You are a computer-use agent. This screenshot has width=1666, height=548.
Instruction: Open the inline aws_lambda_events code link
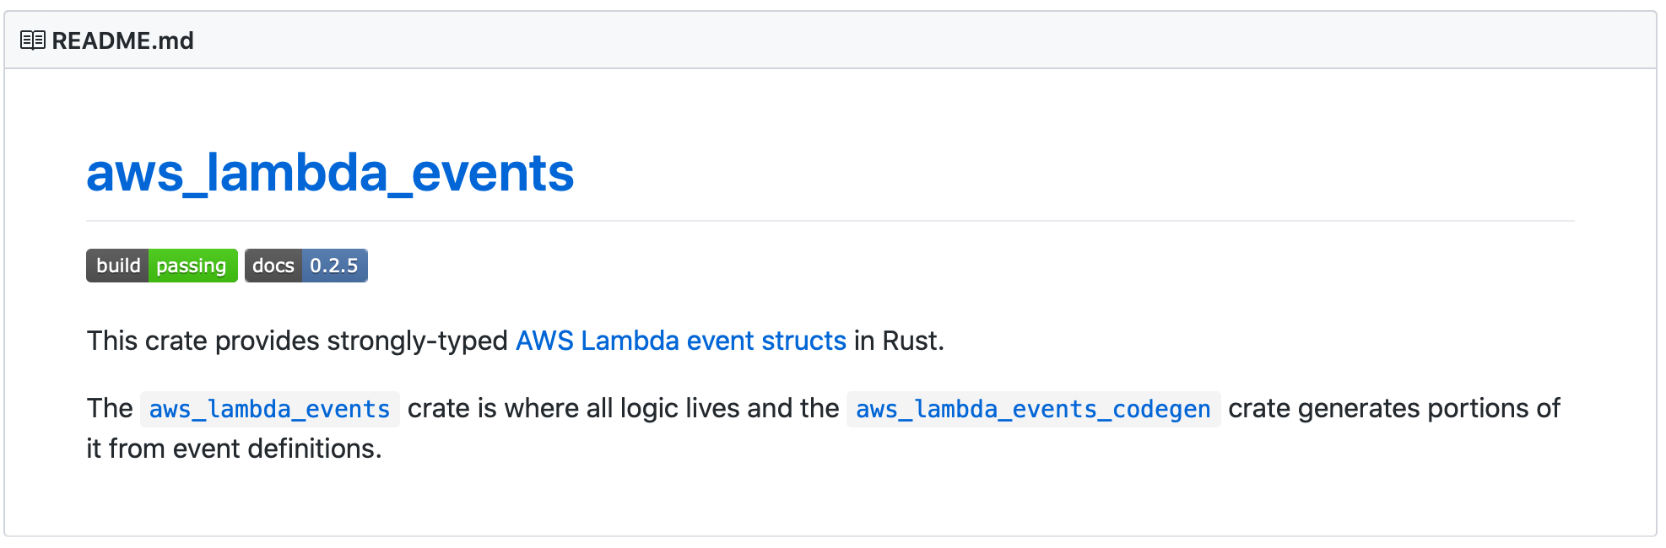click(x=269, y=409)
